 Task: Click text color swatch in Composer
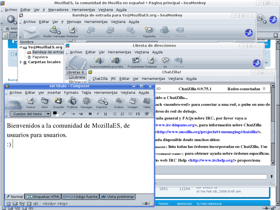[56, 114]
